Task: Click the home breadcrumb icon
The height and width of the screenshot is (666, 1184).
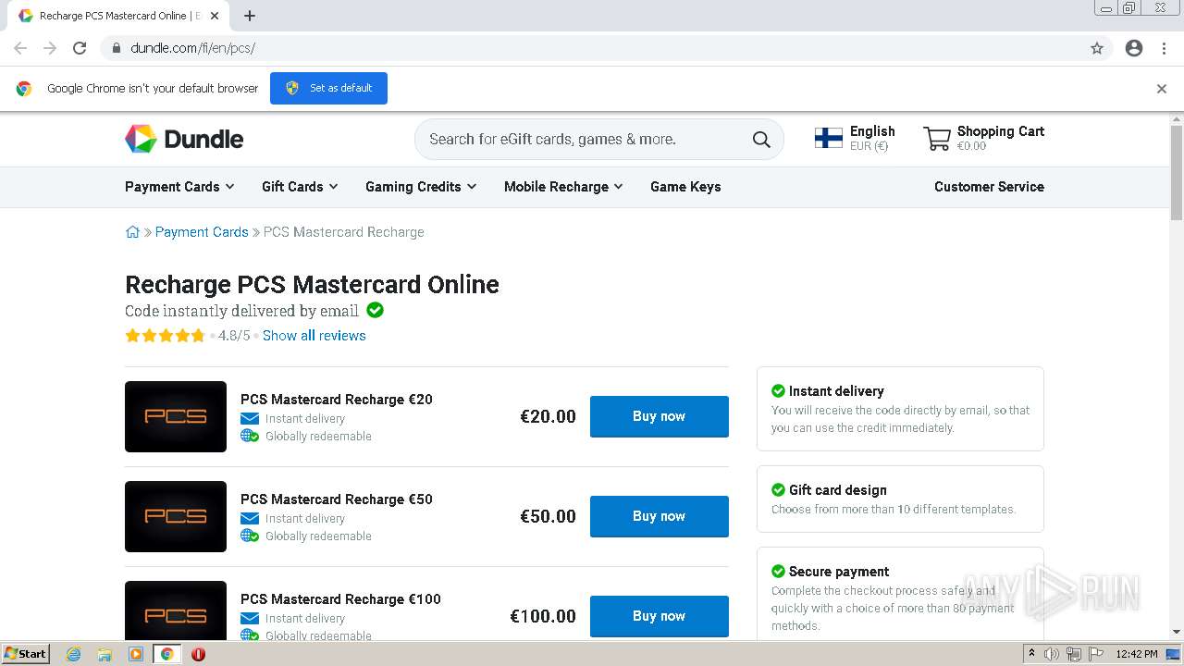Action: point(132,232)
